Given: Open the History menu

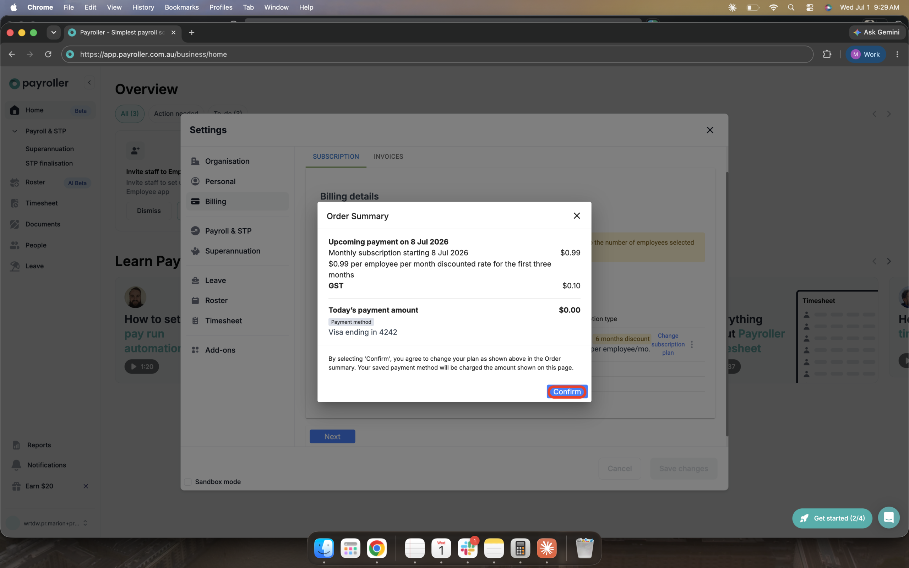Looking at the screenshot, I should pos(143,7).
